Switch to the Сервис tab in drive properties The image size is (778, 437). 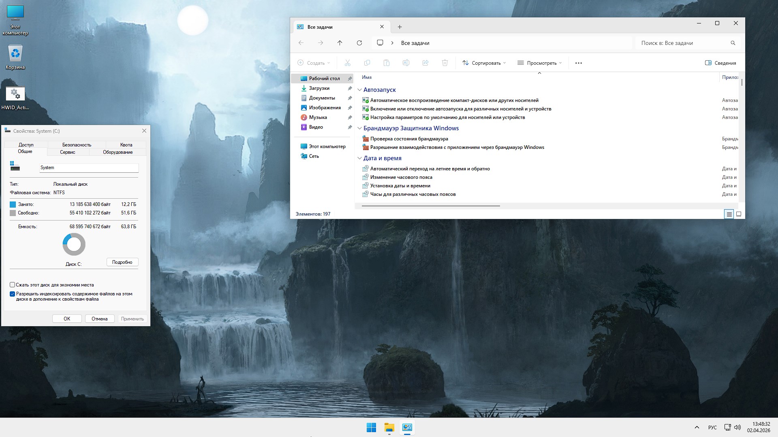tap(67, 152)
